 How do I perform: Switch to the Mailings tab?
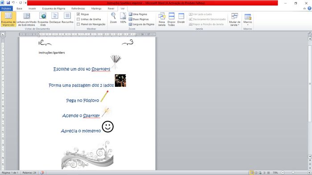[96, 8]
